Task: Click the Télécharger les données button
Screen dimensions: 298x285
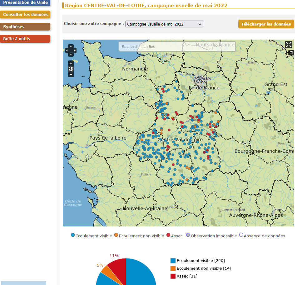Action: click(266, 24)
